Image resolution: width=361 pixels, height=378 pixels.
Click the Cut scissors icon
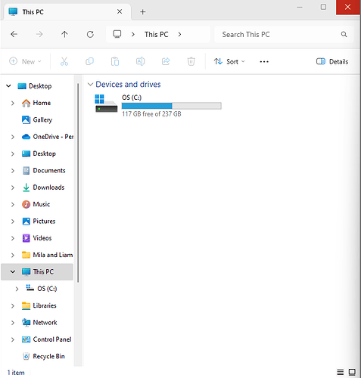pos(64,61)
